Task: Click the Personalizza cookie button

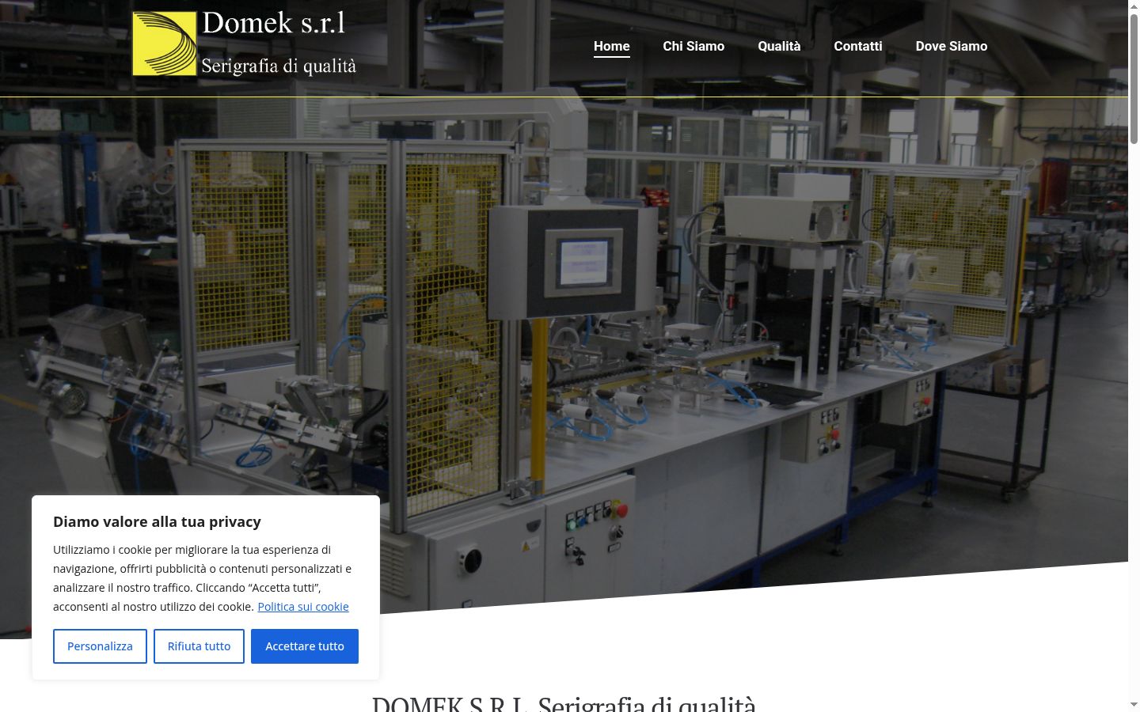Action: [100, 646]
